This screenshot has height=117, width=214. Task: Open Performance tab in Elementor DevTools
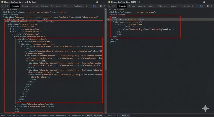point(56,6)
